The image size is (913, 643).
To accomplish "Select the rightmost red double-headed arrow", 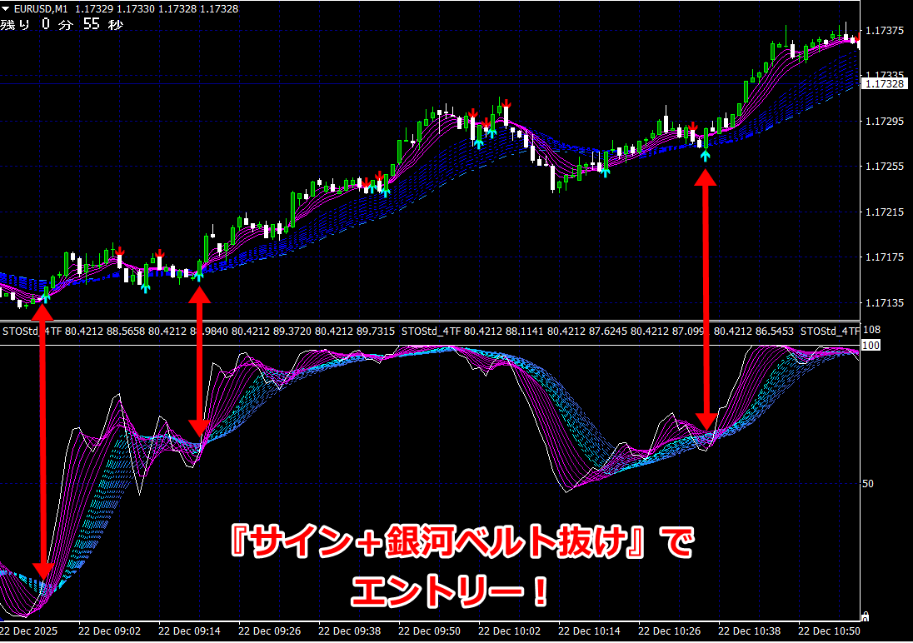I will (706, 300).
